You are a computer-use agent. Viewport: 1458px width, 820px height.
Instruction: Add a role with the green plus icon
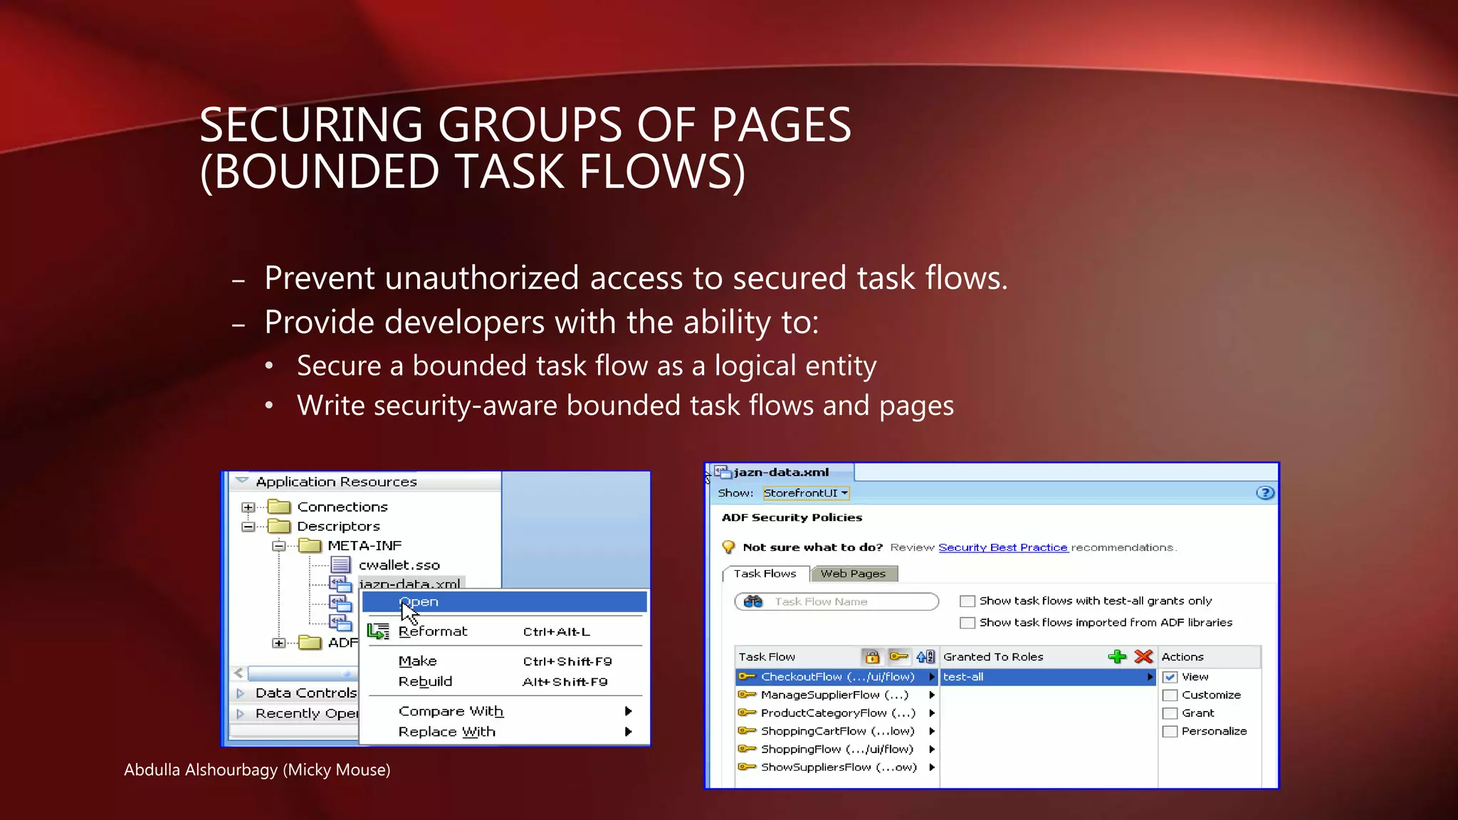[1118, 656]
